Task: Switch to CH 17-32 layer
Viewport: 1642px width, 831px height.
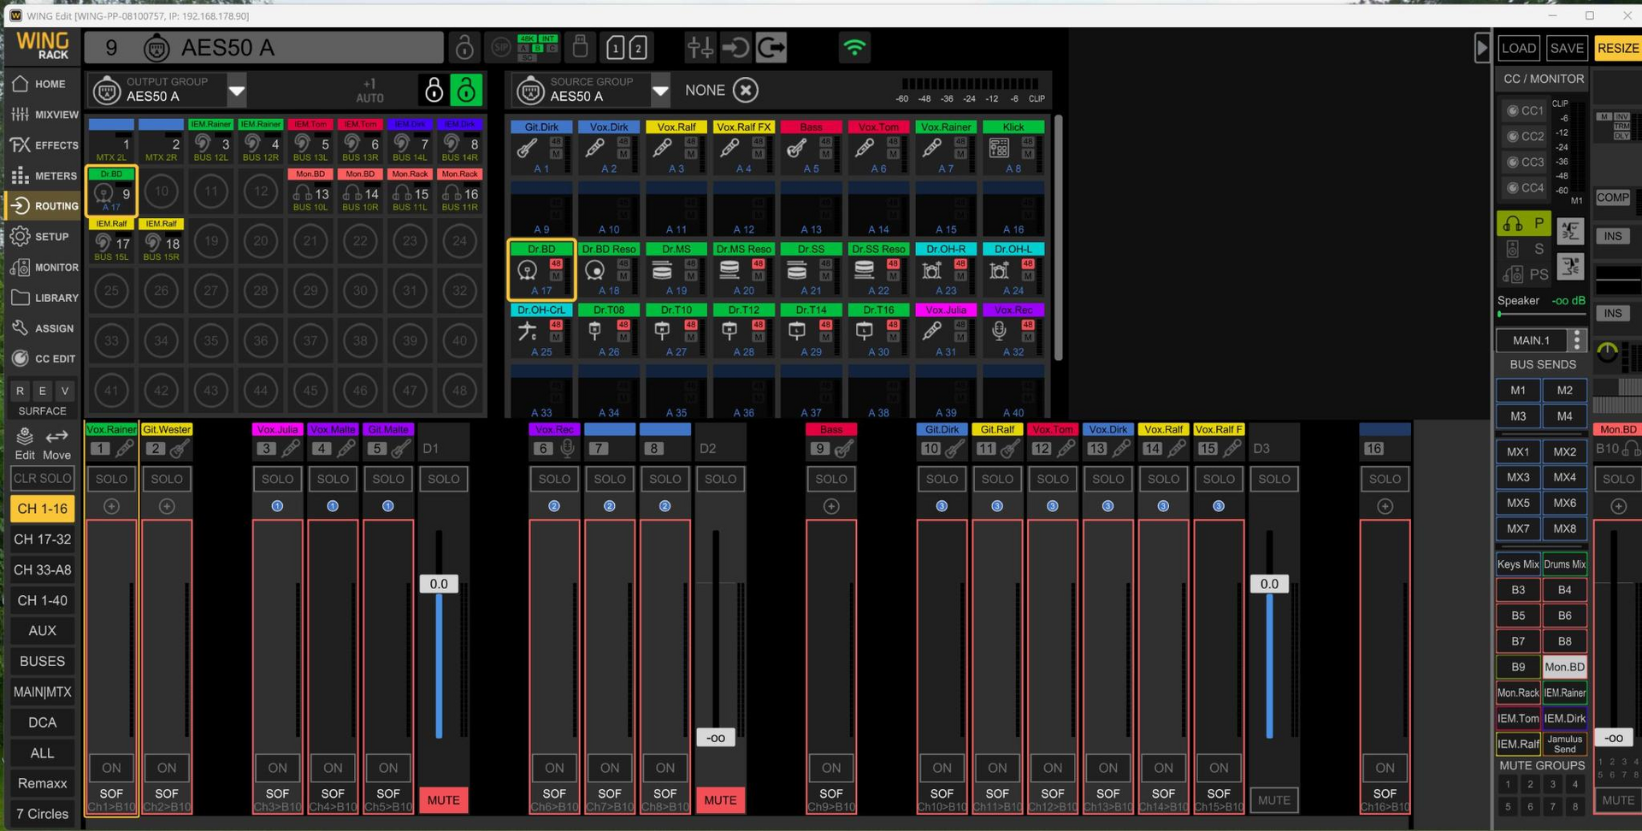Action: coord(43,539)
